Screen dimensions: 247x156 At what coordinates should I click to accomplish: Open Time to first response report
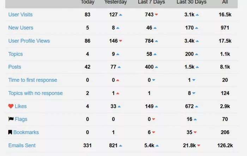pyautogui.click(x=33, y=80)
